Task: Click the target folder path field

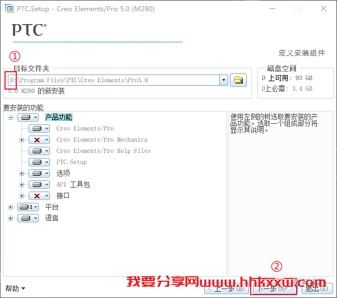Action: pos(114,80)
